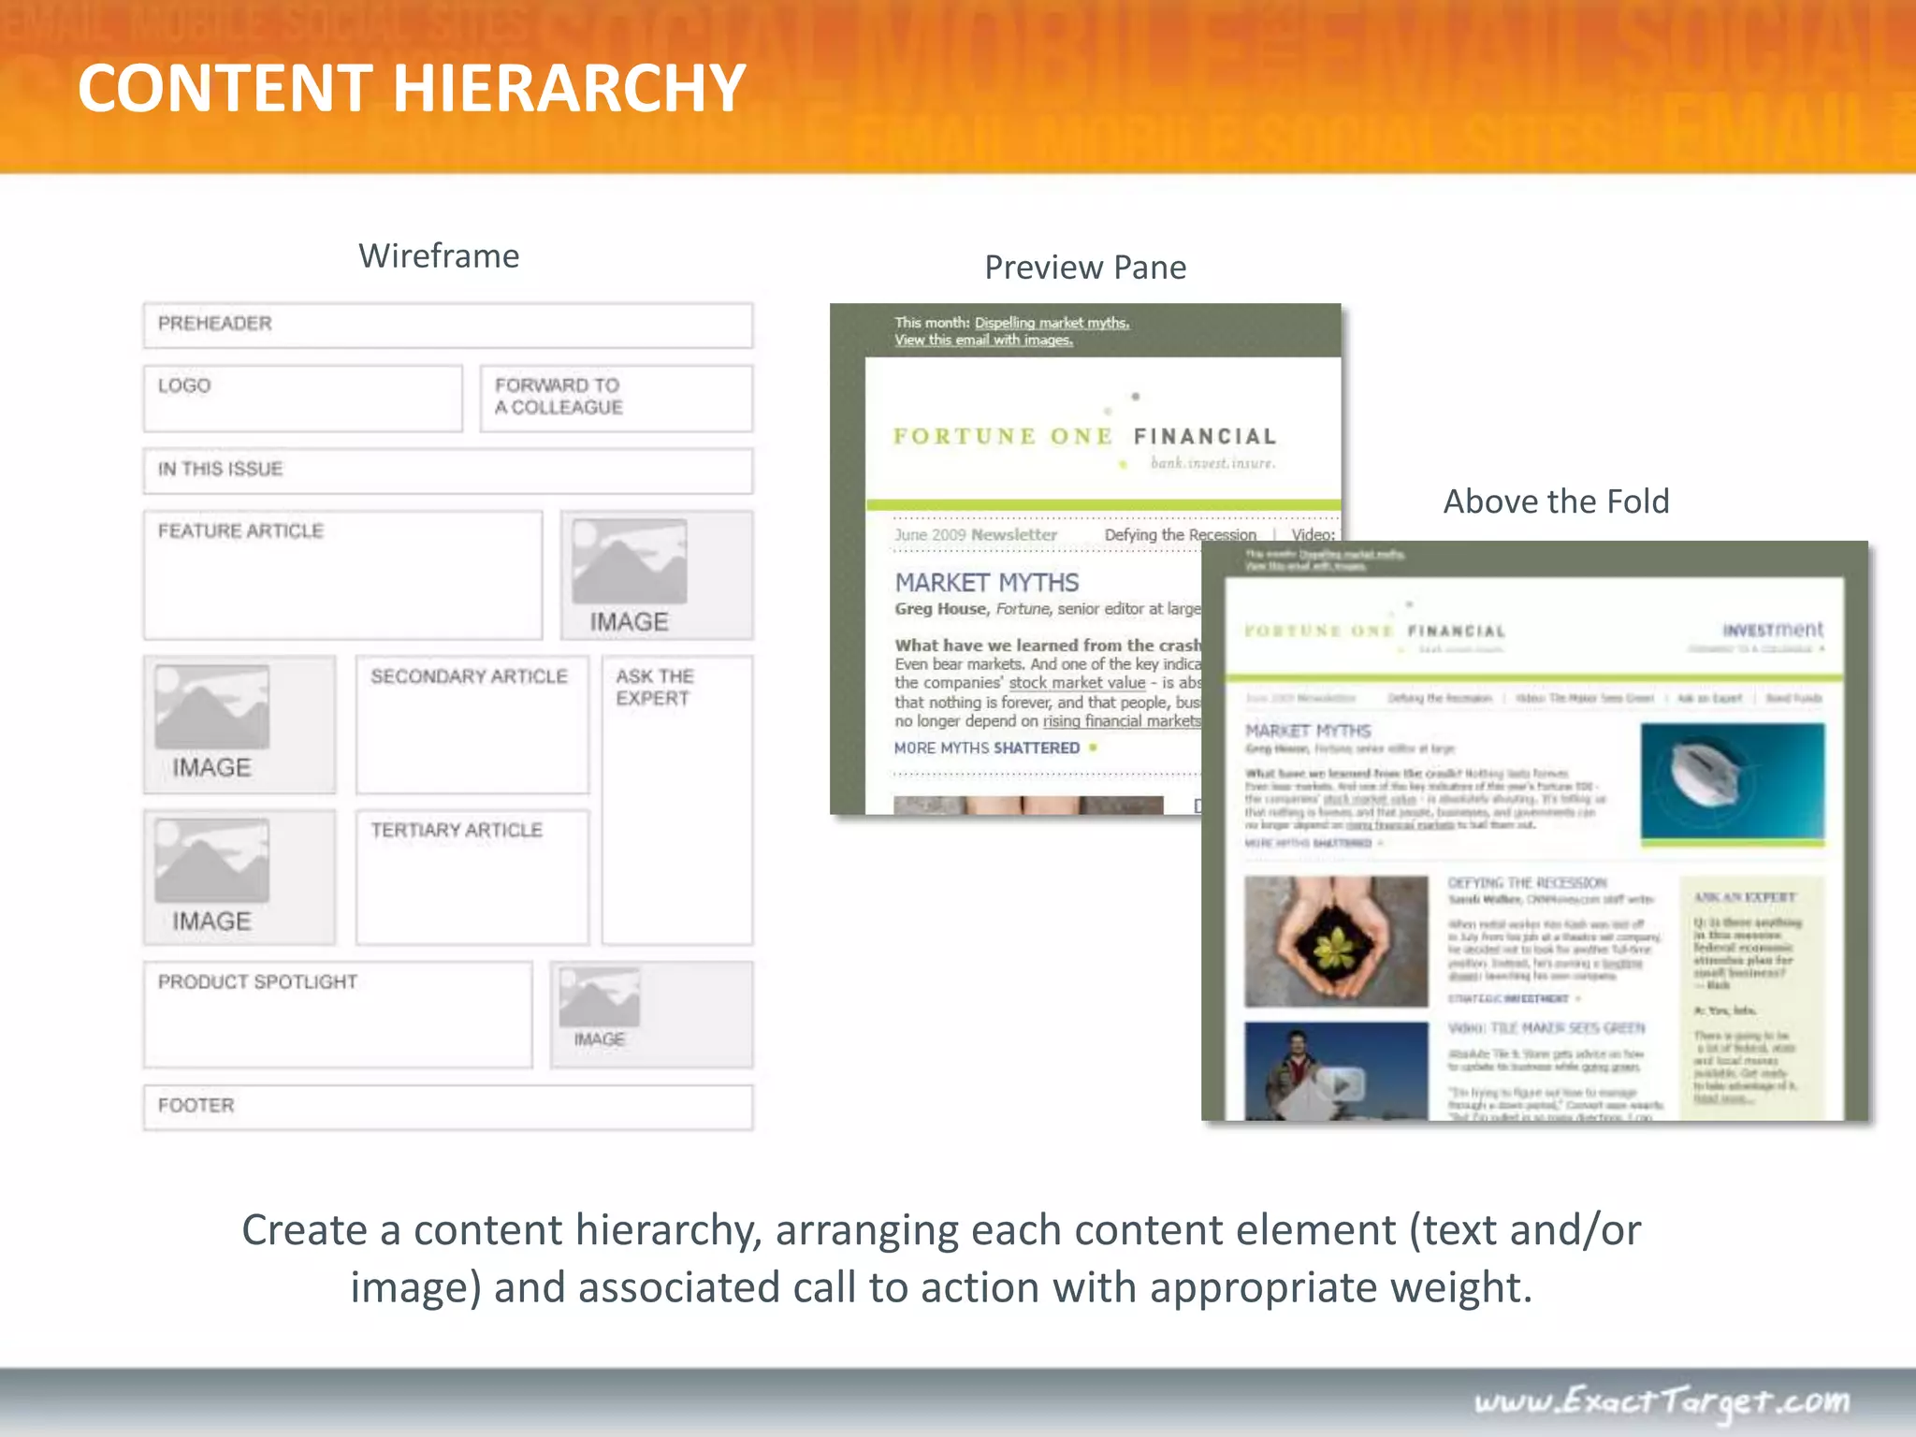Click the INVESTment label in Above the Fold
Viewport: 1916px width, 1437px height.
pos(1773,630)
